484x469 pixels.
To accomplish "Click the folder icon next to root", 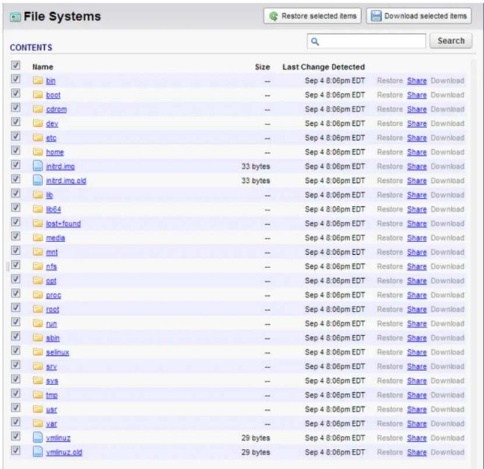I will click(38, 309).
